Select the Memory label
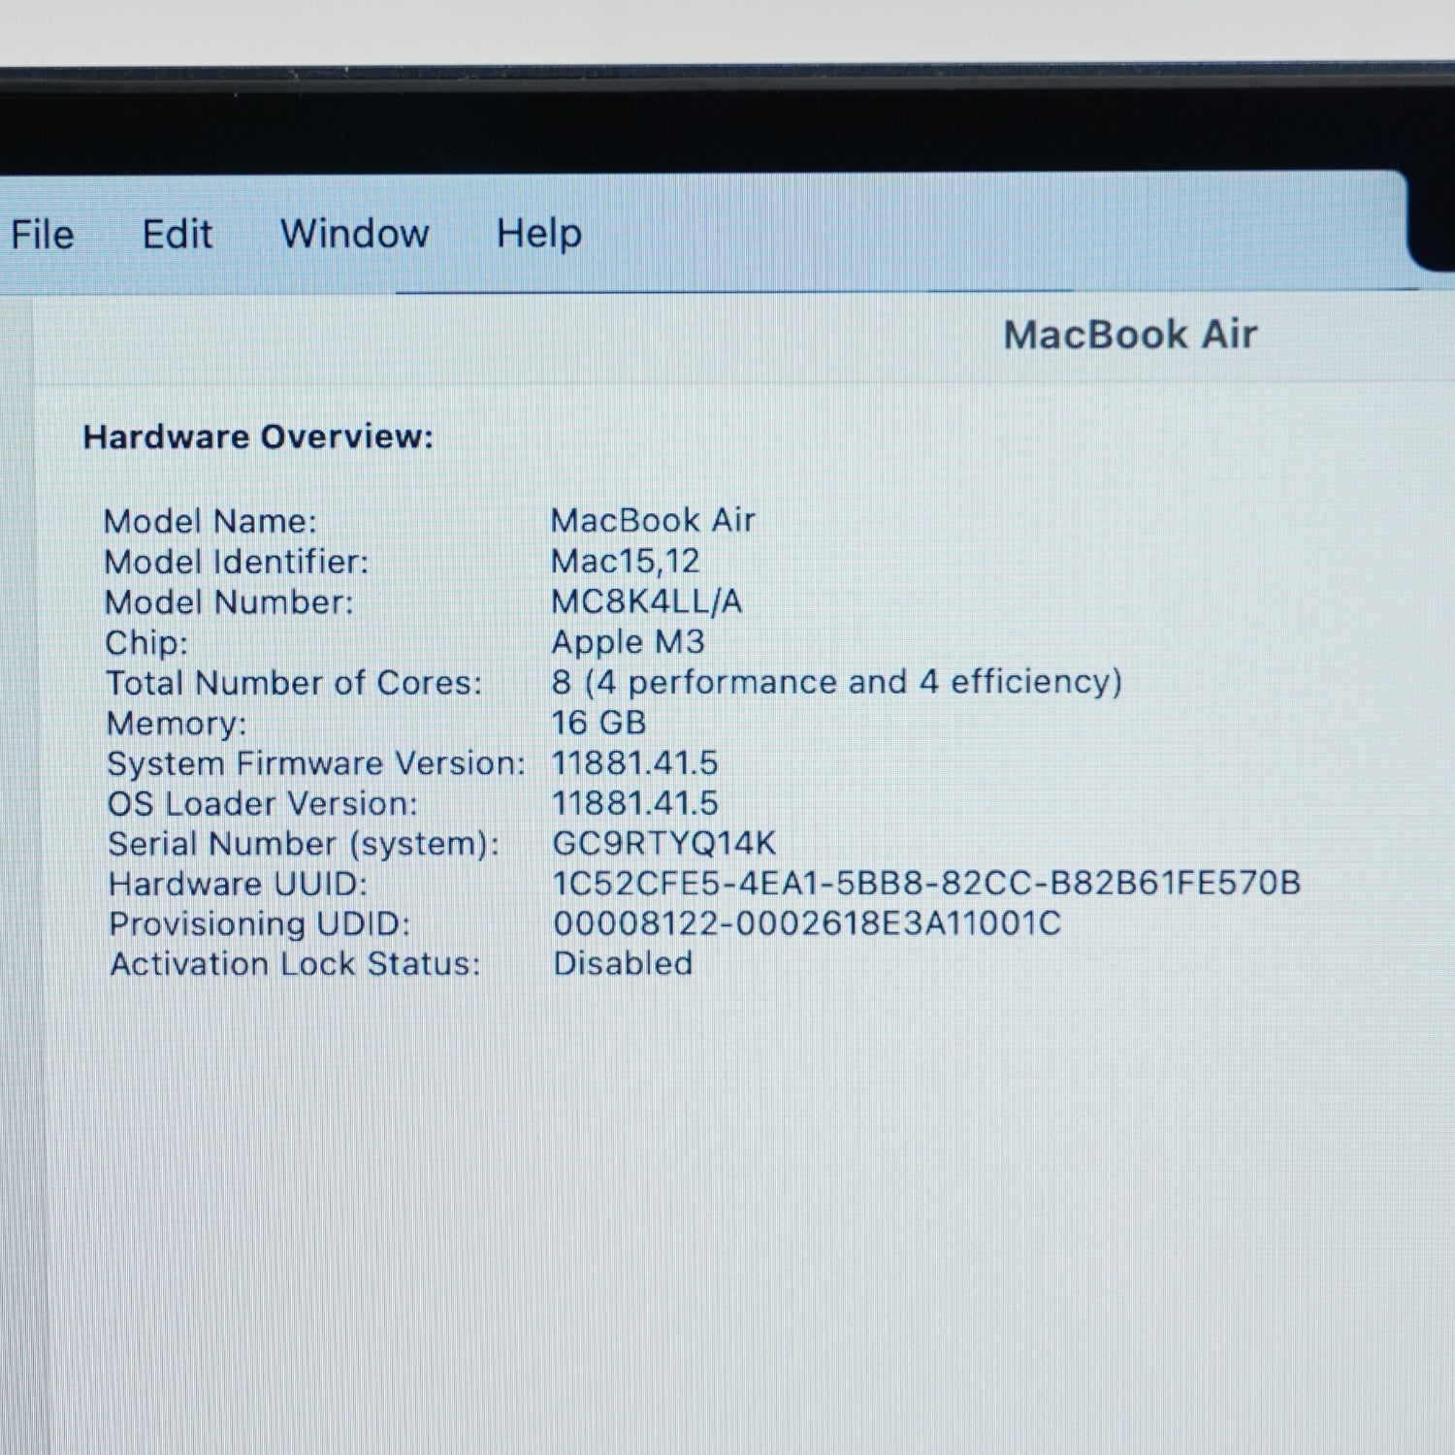 point(177,724)
